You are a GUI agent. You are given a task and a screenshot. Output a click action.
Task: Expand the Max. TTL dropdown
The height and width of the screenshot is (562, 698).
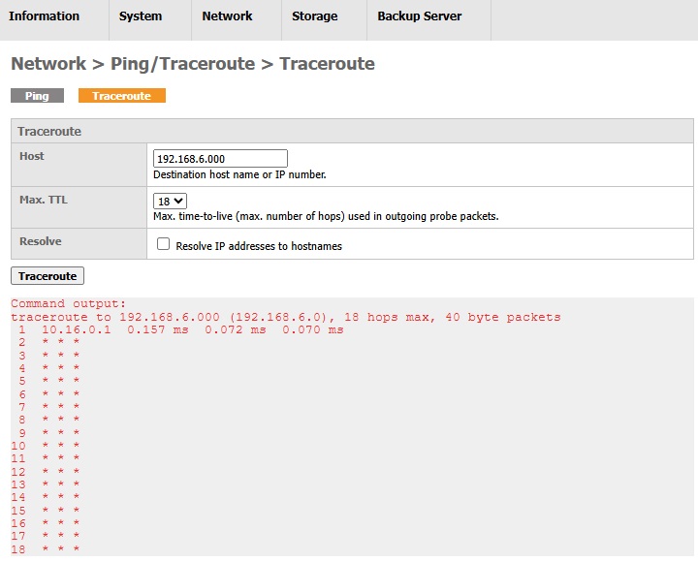171,201
